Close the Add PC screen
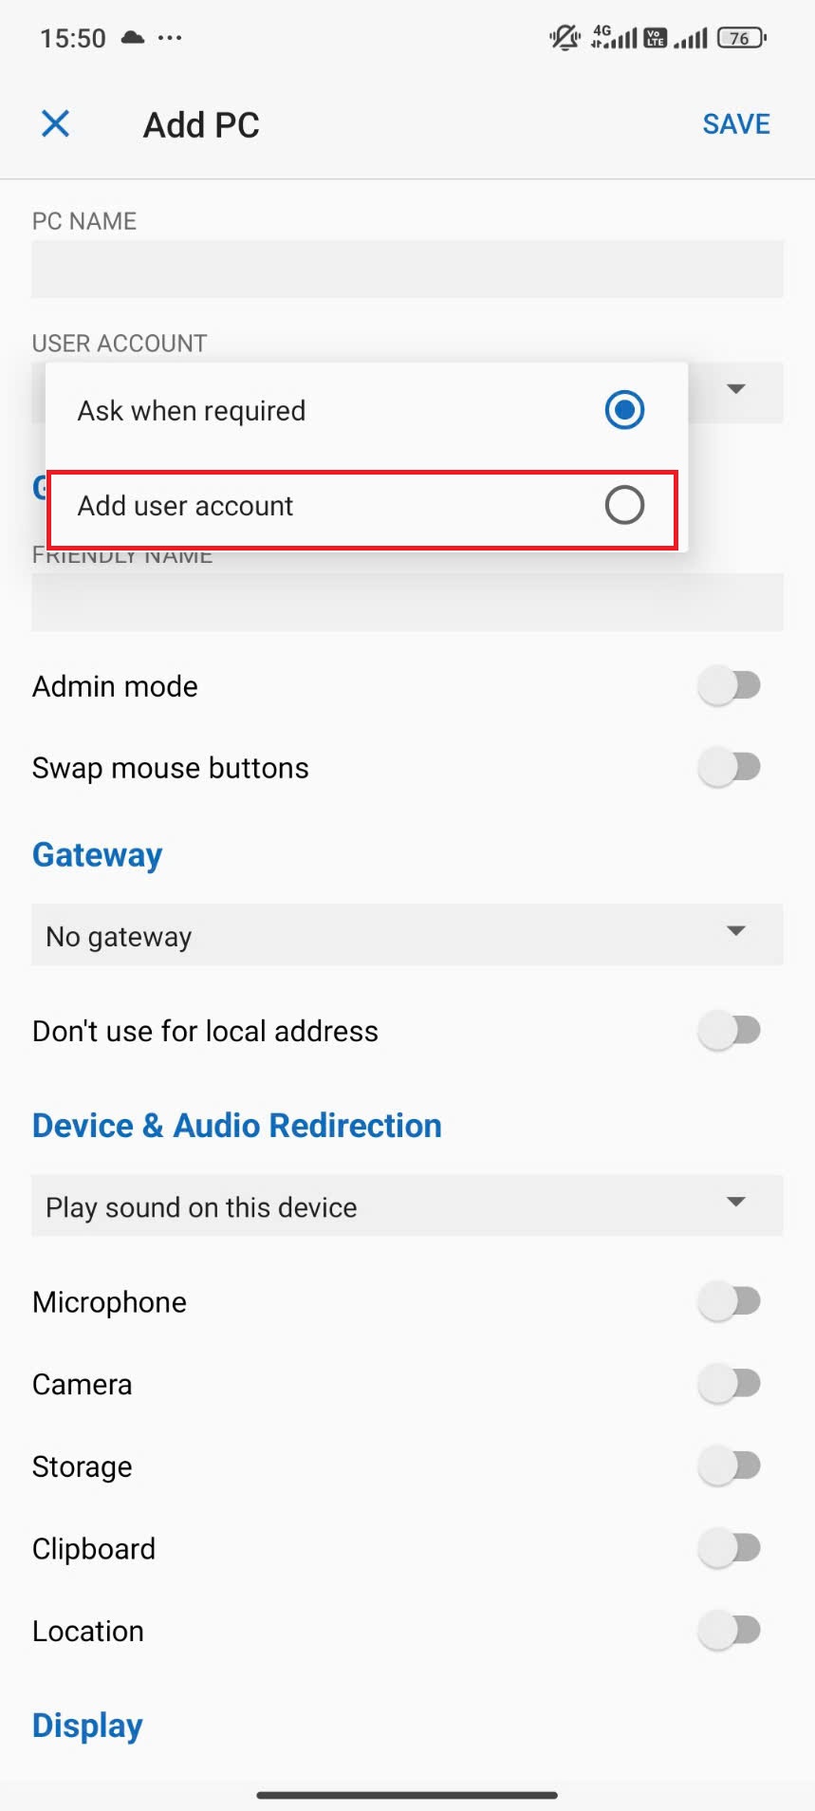 pyautogui.click(x=56, y=123)
